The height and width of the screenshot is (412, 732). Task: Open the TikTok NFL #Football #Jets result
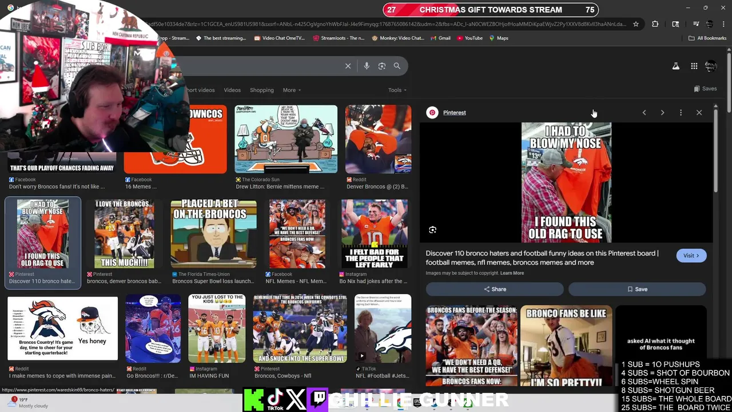point(383,328)
